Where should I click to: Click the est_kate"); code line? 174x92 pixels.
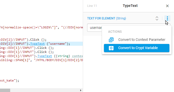pos(9,80)
